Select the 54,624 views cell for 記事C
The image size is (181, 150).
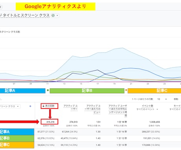46,145
